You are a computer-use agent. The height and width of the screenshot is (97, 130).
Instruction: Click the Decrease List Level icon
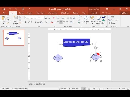tap(68, 18)
